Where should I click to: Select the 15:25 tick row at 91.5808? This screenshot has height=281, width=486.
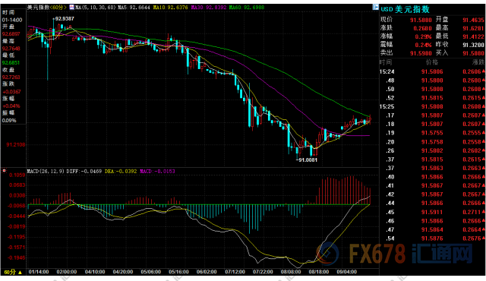click(432, 106)
